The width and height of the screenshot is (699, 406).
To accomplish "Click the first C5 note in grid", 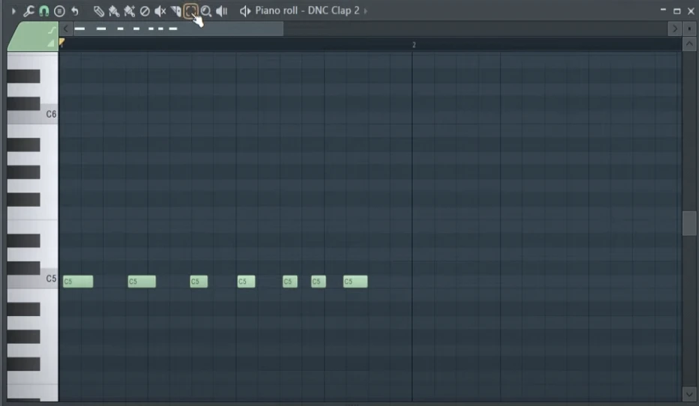I will coord(78,282).
